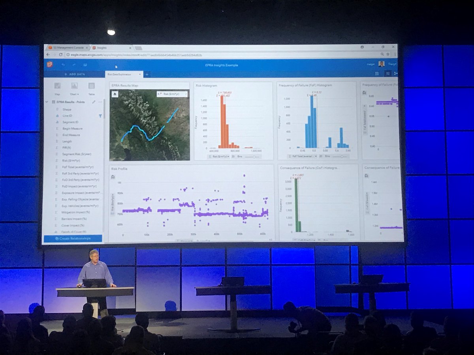Add a new page with the plus tab

point(147,74)
